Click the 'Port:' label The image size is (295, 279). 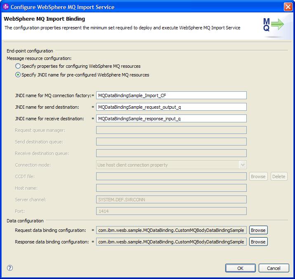coord(20,211)
